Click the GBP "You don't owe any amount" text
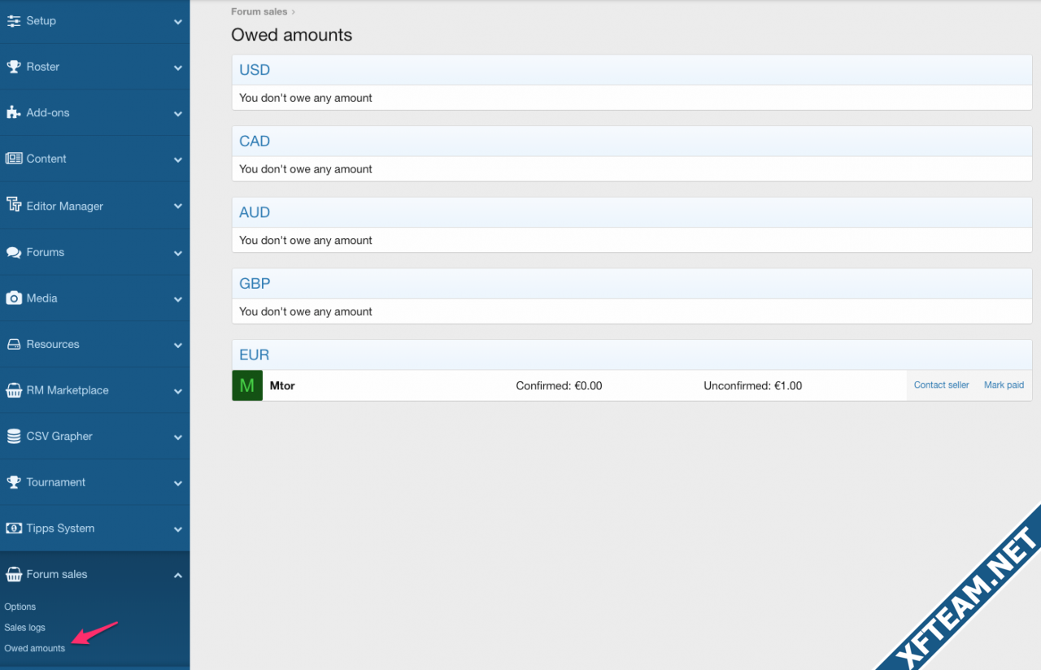The width and height of the screenshot is (1041, 670). coord(306,312)
